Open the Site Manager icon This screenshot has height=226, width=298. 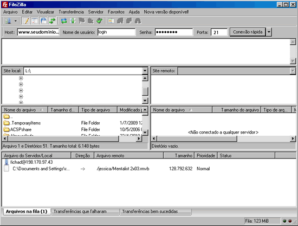coord(8,21)
